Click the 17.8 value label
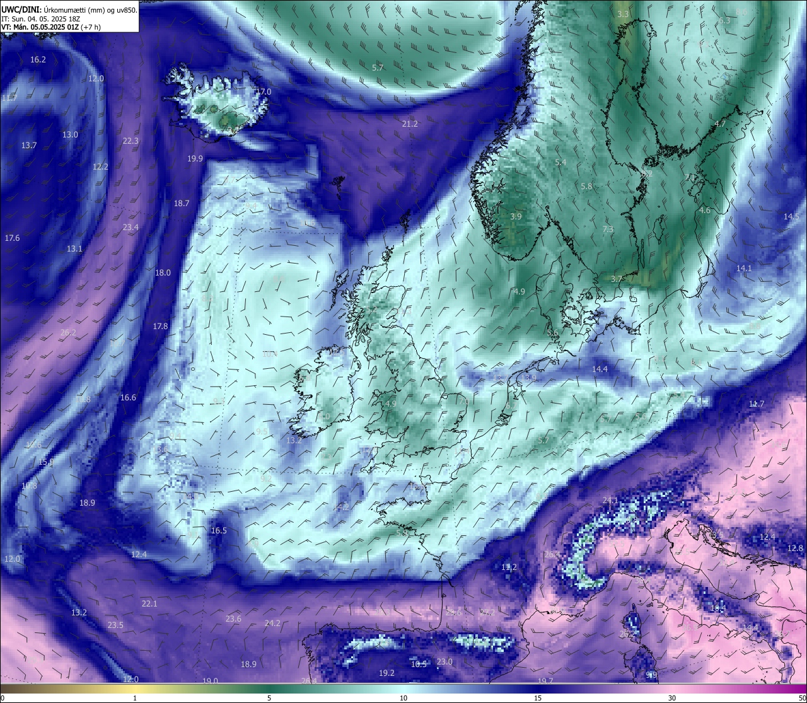Image resolution: width=807 pixels, height=703 pixels. tap(160, 327)
